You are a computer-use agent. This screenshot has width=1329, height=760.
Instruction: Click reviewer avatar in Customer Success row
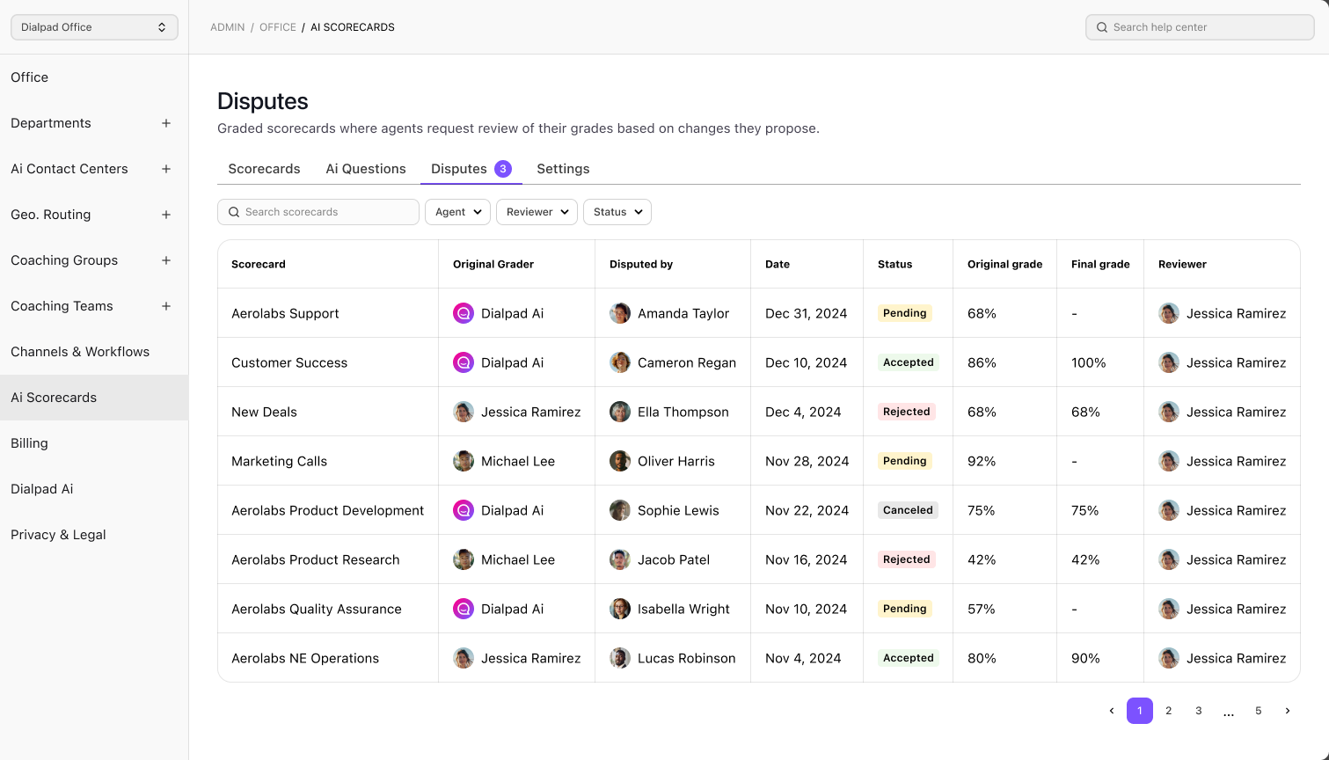(x=1169, y=362)
